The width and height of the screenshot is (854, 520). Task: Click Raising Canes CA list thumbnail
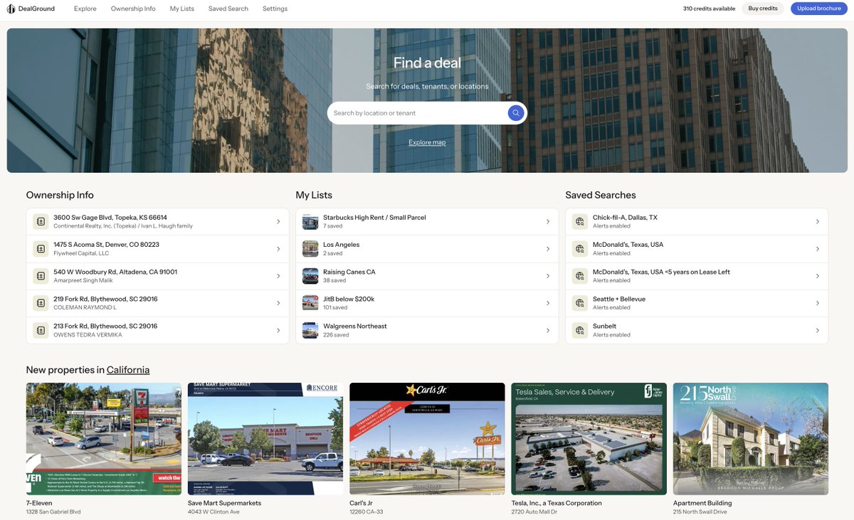310,276
